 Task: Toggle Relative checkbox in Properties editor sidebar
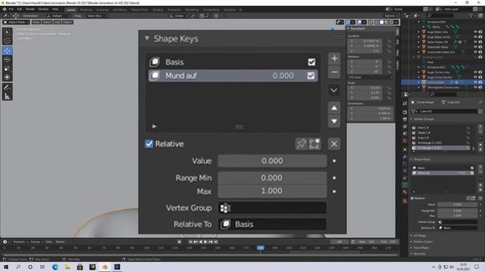click(x=412, y=198)
